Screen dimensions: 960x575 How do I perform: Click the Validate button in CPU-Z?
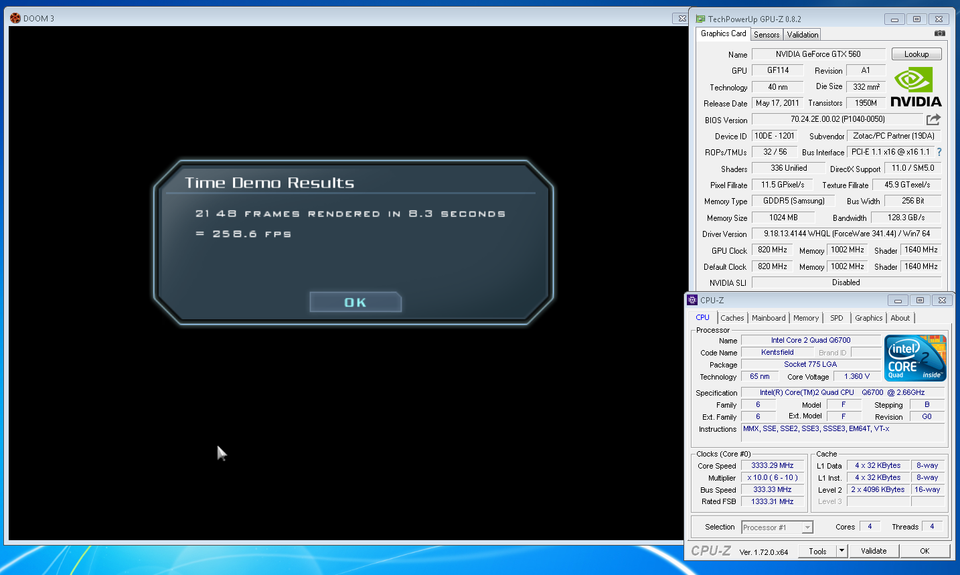click(x=874, y=551)
